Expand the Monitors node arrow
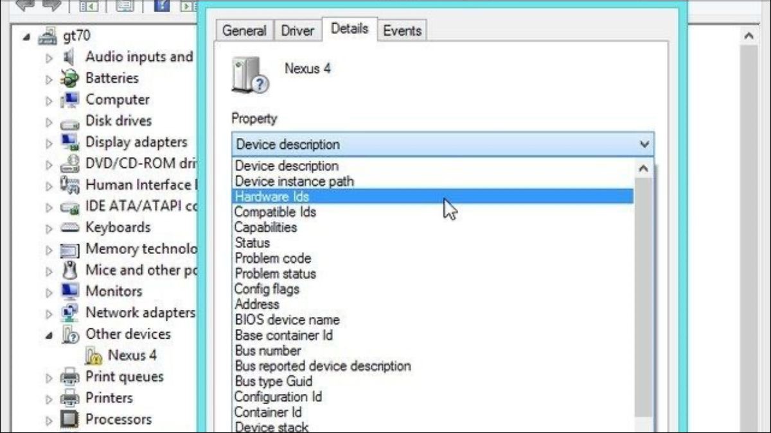Viewport: 771px width, 433px height. pos(49,292)
